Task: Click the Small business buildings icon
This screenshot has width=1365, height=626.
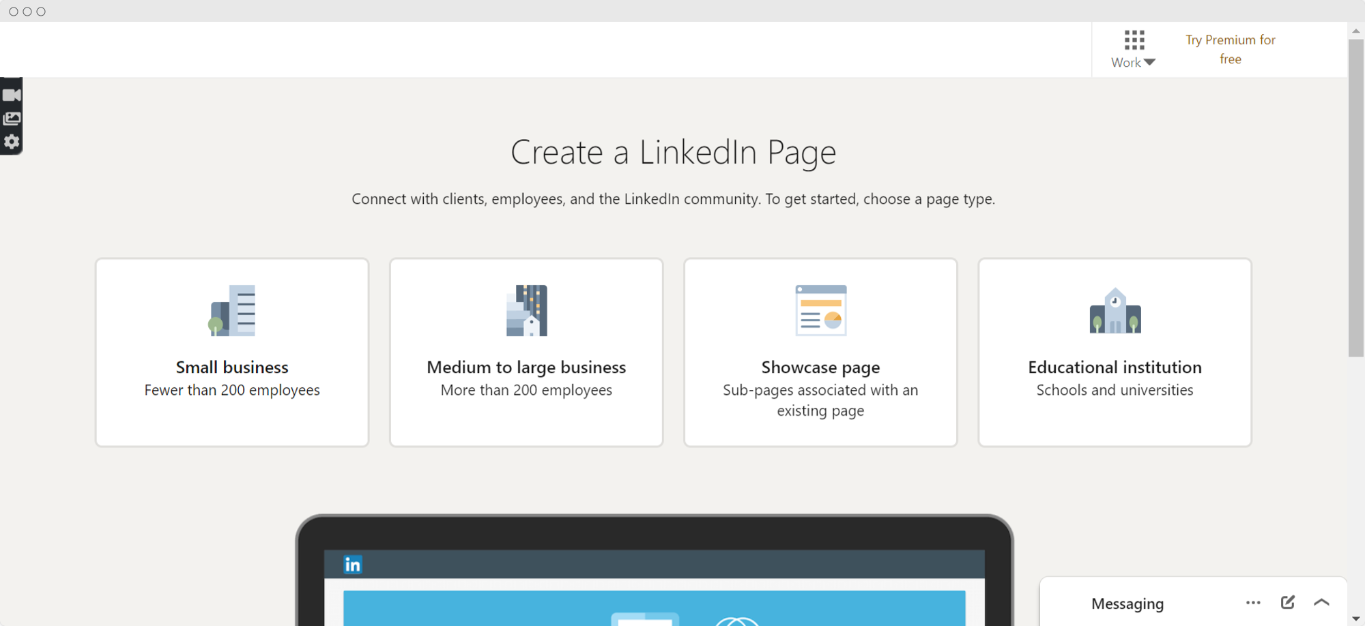Action: [x=231, y=311]
